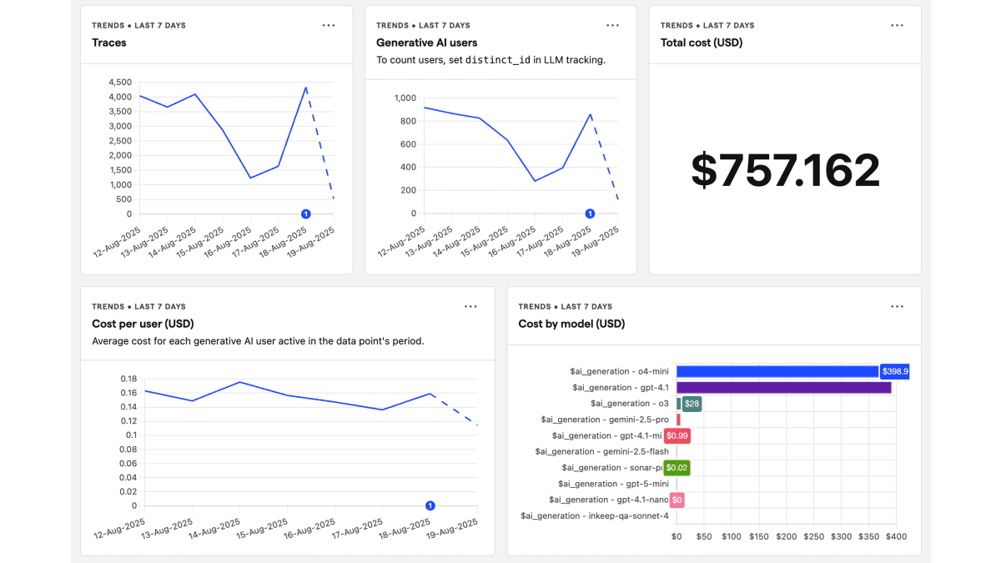Open the Total cost (USD) insight title
The image size is (1001, 563).
702,43
